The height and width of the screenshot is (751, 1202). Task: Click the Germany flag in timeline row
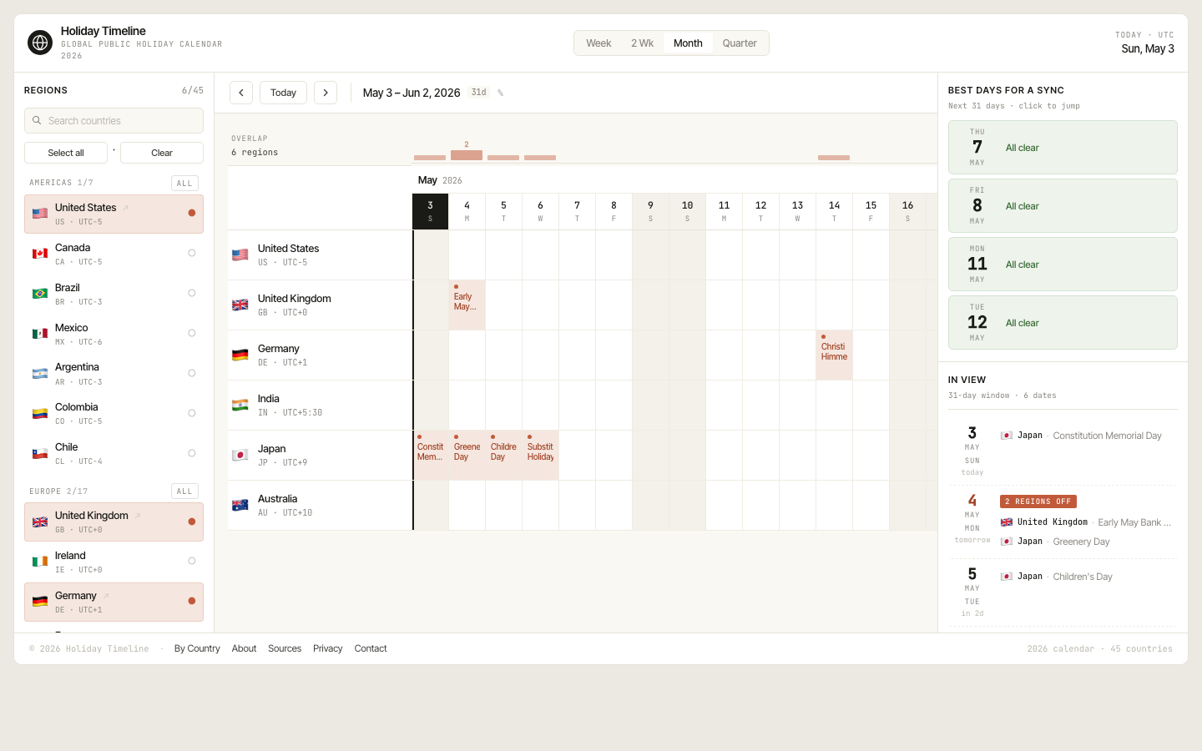240,355
